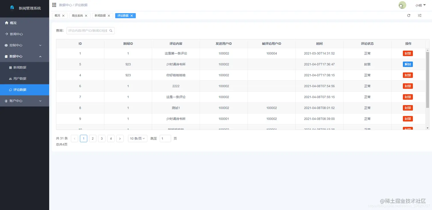Expand the 账户中心 sidebar menu
Image resolution: width=432 pixels, height=210 pixels.
pos(25,101)
